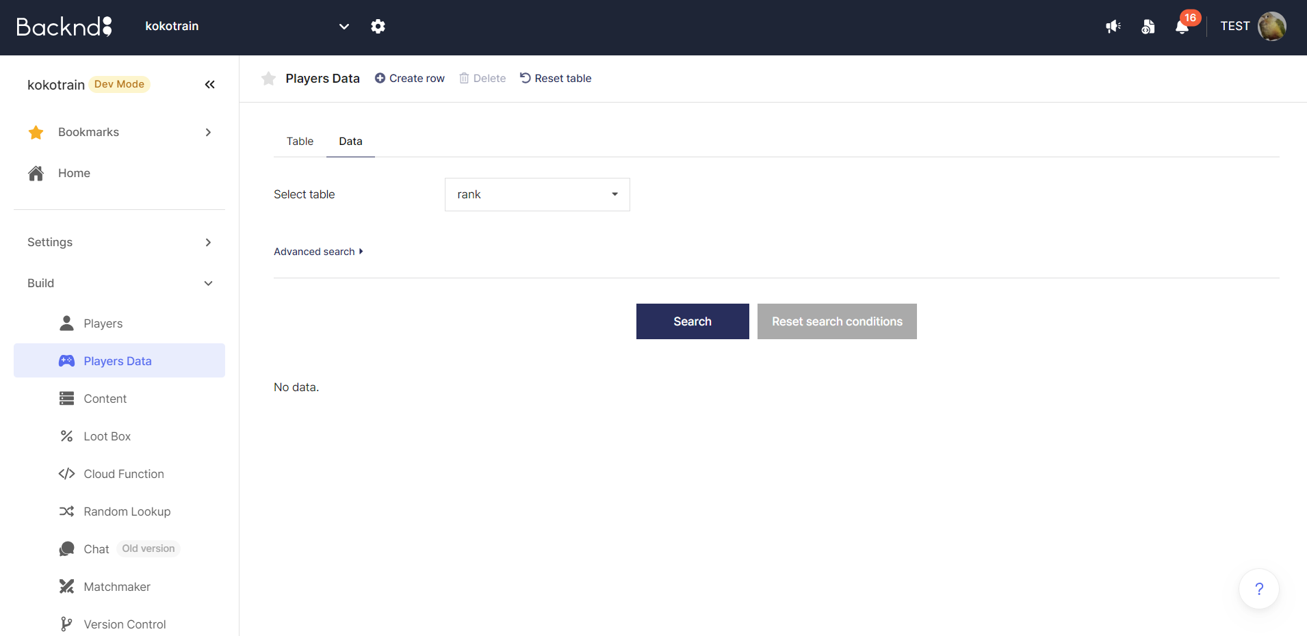Click Create row button
This screenshot has height=636, width=1307.
(410, 79)
